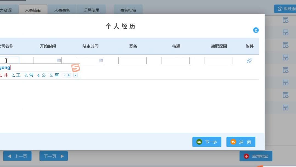Open the 结束时间 calendar date picker
This screenshot has height=167, width=296.
(x=101, y=60)
